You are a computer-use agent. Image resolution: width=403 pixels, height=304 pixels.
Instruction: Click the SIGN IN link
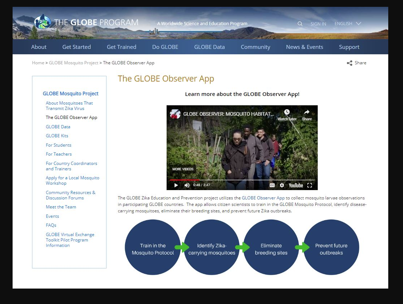(x=318, y=24)
